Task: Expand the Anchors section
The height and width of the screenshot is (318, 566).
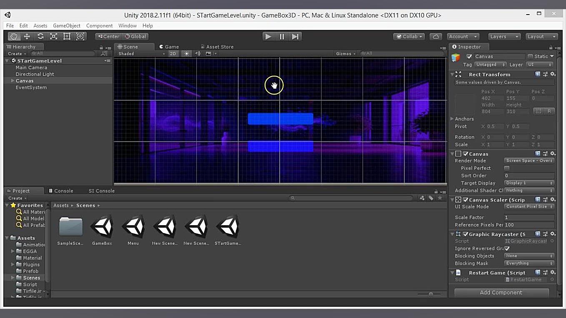Action: click(452, 119)
